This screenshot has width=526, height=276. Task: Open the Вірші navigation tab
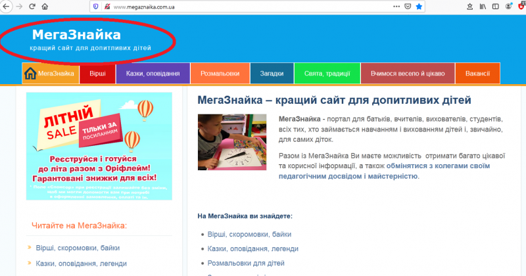(x=97, y=74)
